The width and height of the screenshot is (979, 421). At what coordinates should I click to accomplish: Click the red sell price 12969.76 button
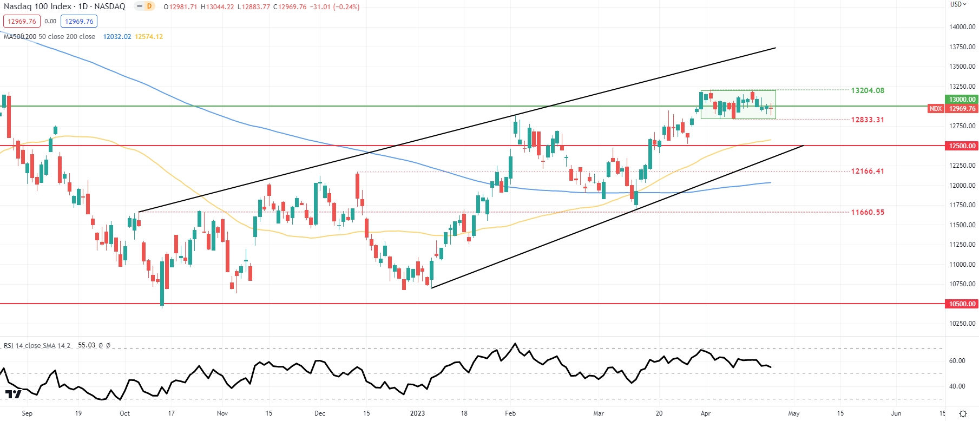pos(22,21)
